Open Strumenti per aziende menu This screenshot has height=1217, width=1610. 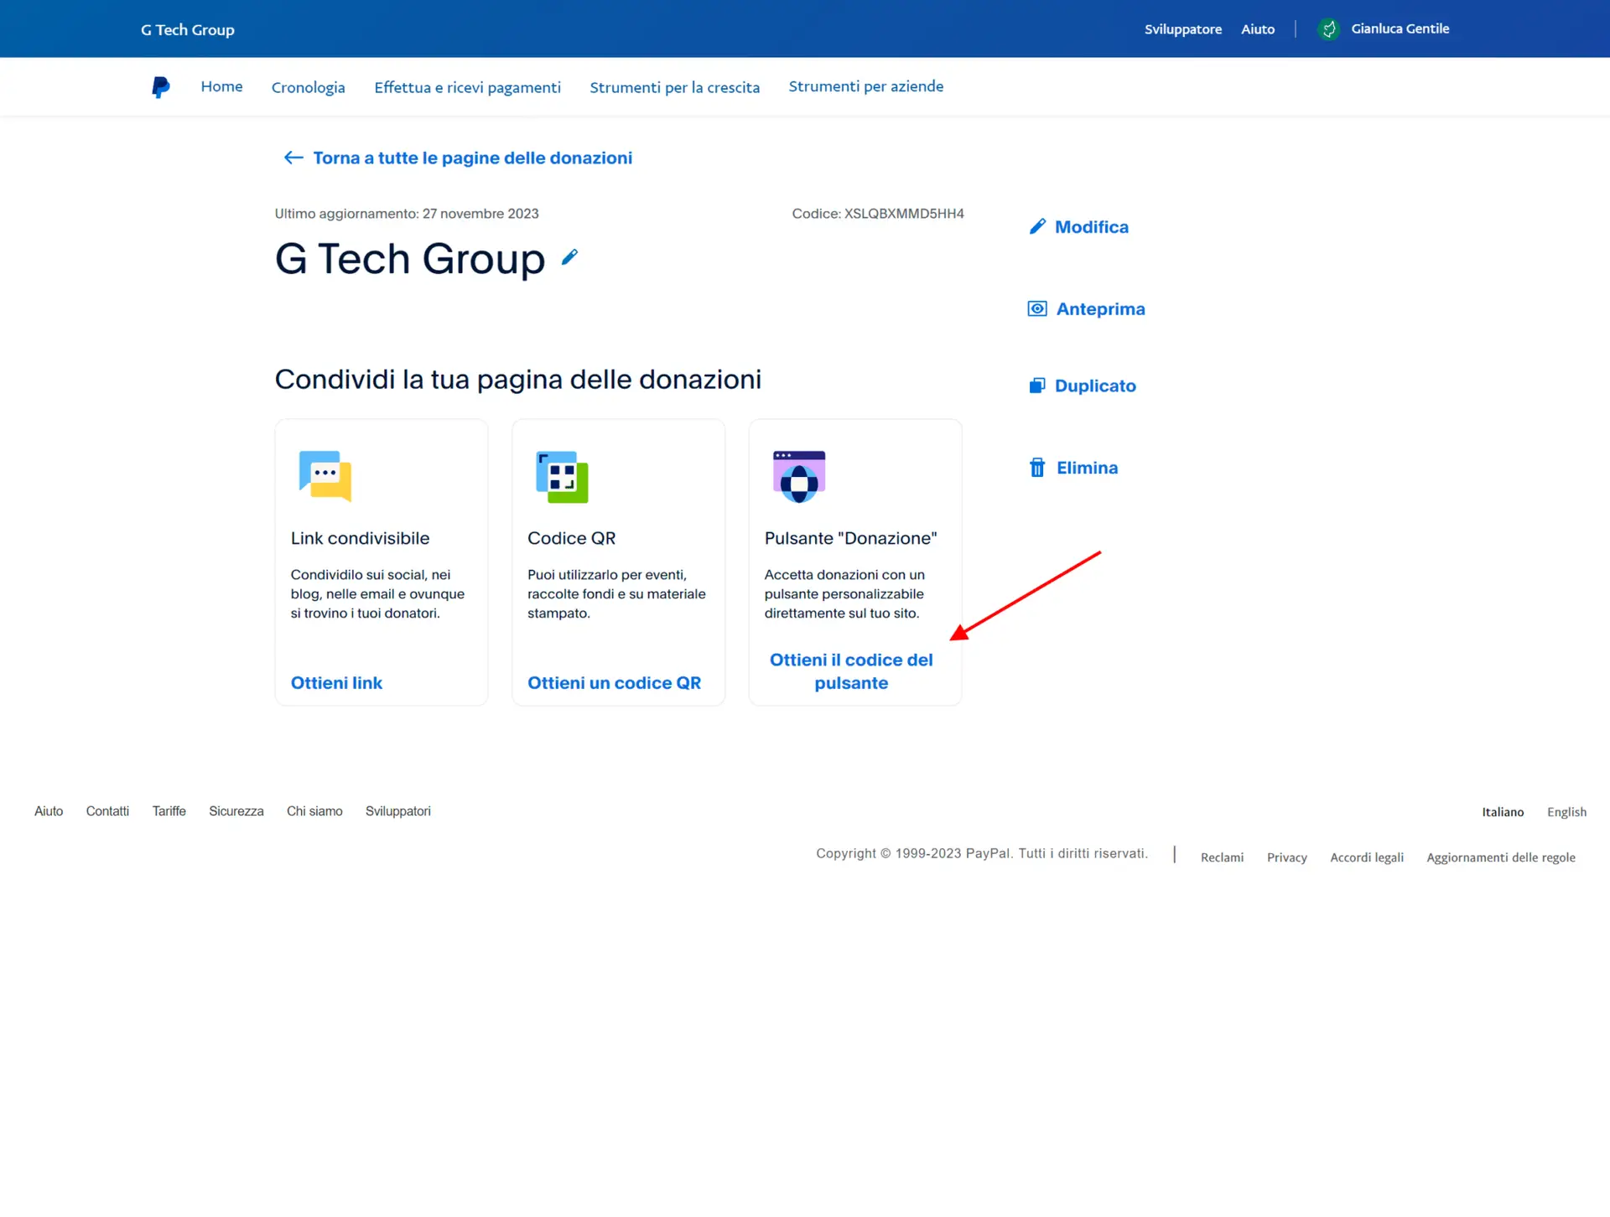866,86
